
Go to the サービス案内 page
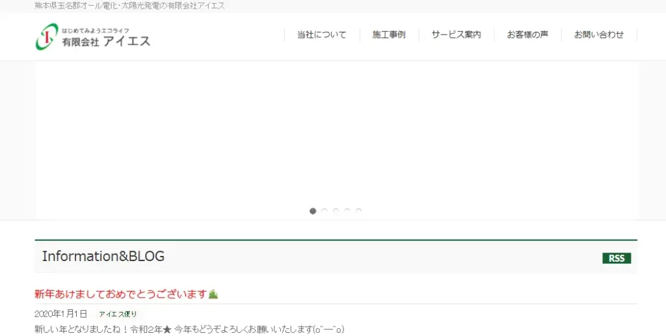coord(456,35)
